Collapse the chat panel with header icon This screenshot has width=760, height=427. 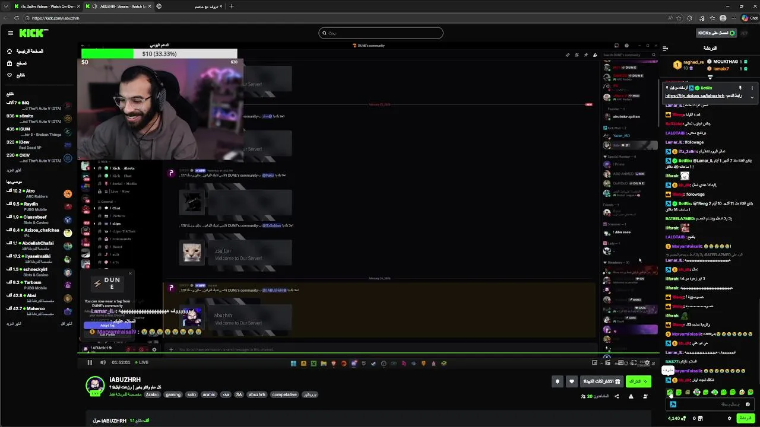tap(665, 48)
